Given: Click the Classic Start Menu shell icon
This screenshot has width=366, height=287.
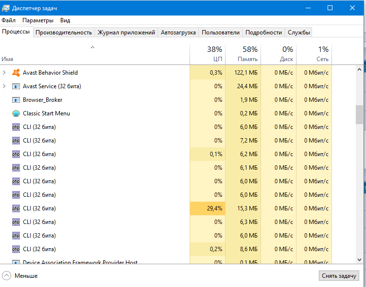Looking at the screenshot, I should pyautogui.click(x=16, y=113).
